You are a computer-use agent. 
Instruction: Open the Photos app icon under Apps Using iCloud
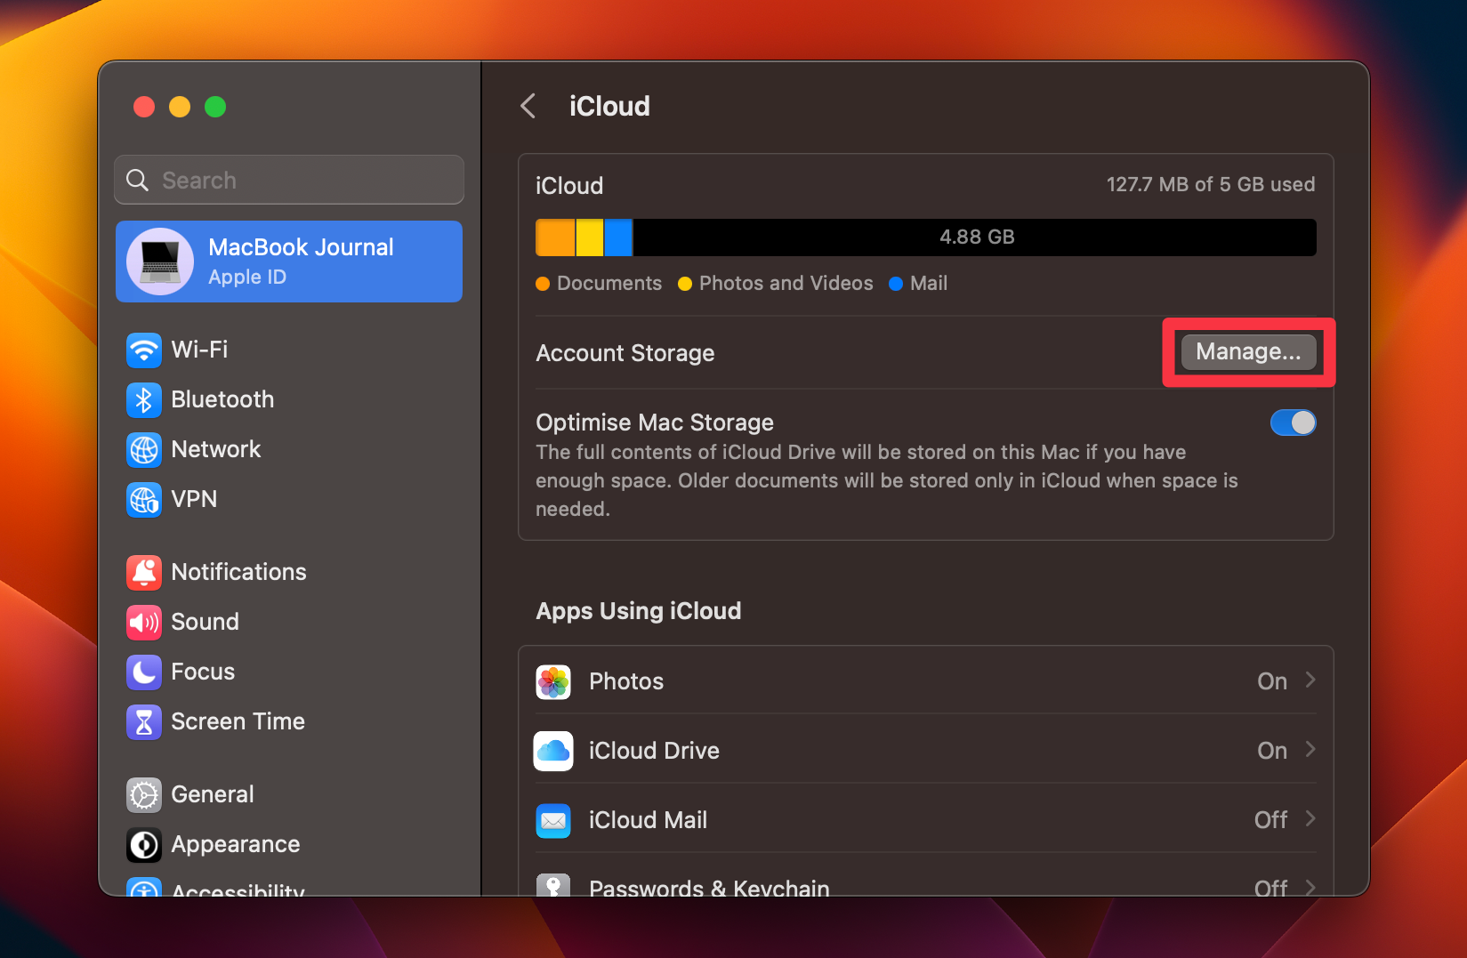[552, 681]
